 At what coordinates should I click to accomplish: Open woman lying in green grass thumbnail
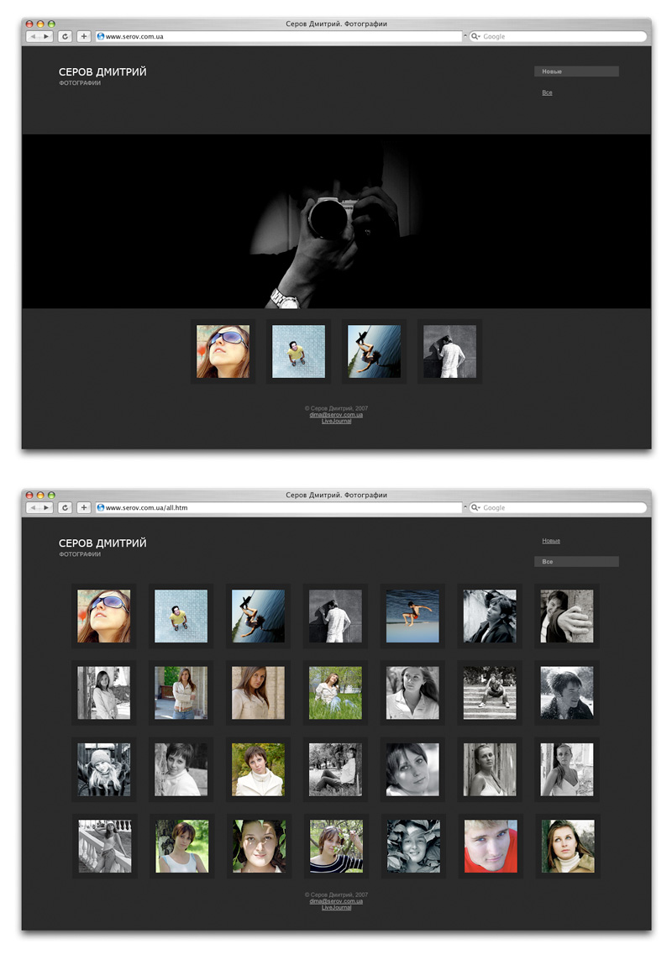click(335, 692)
